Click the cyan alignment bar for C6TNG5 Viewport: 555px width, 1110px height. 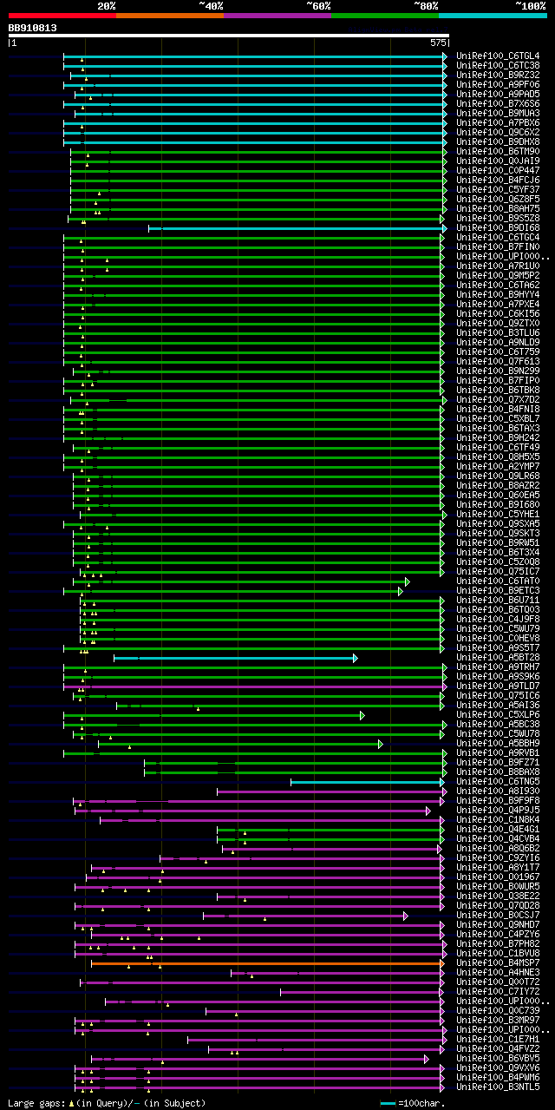tap(367, 782)
